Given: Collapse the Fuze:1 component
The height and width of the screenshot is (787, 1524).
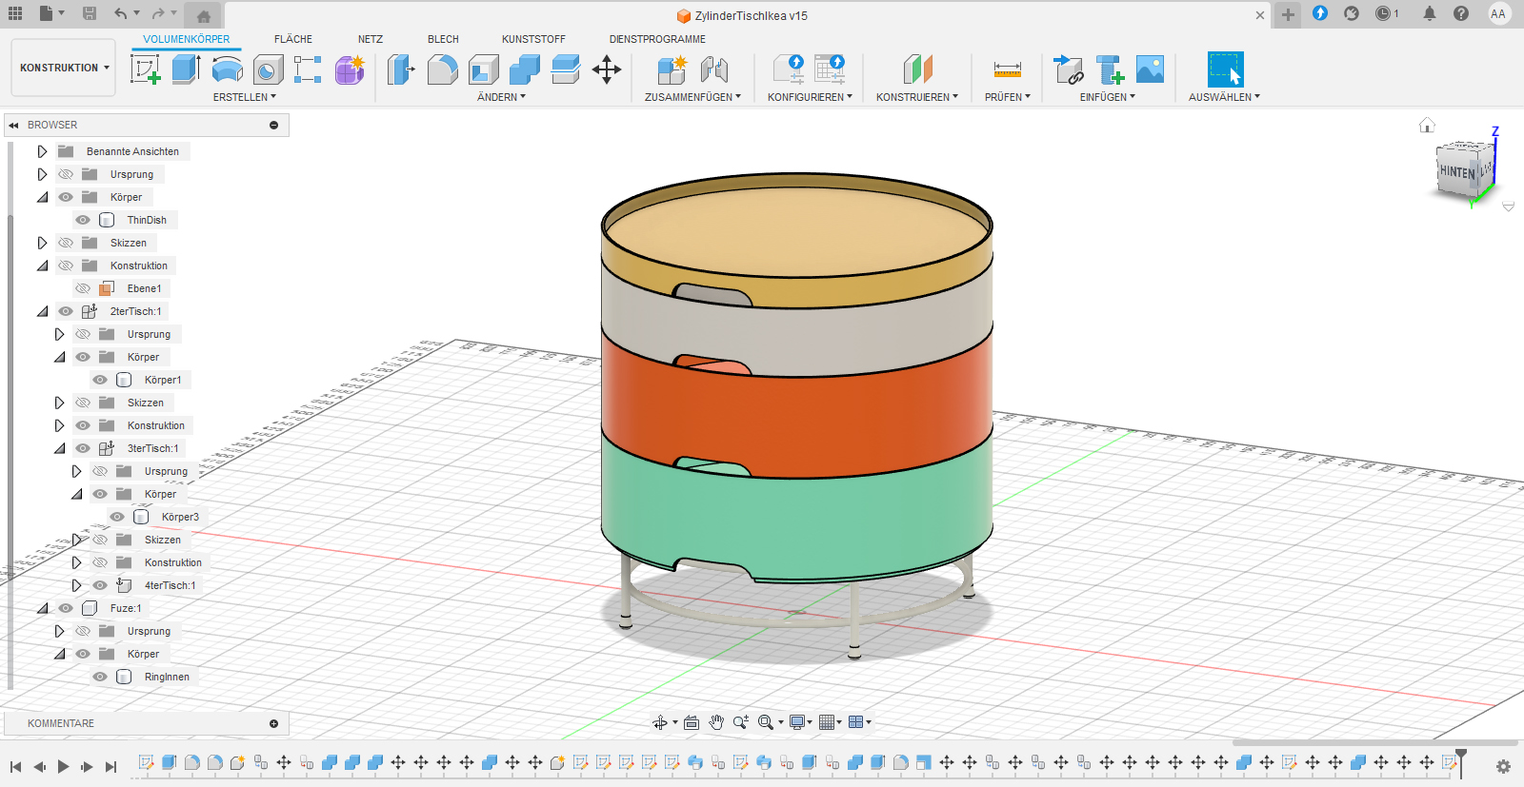Looking at the screenshot, I should pos(42,608).
